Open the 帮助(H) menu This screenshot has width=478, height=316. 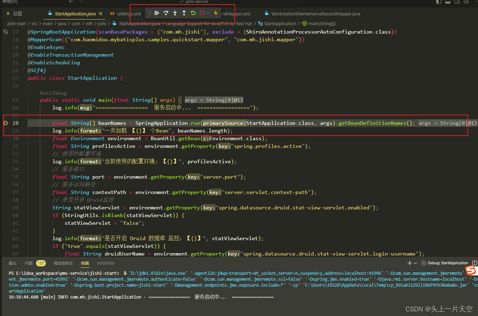click(10, 1)
